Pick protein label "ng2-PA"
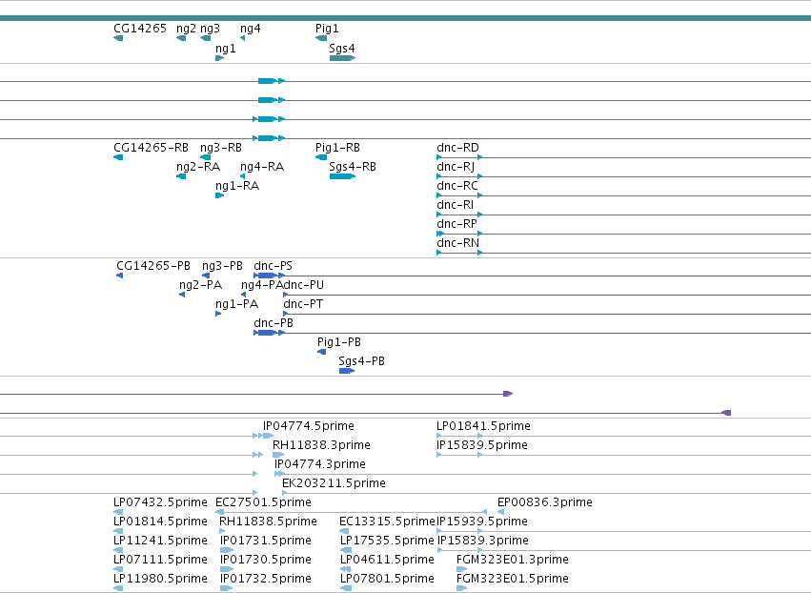Screen dimensions: 811x593 (200, 286)
